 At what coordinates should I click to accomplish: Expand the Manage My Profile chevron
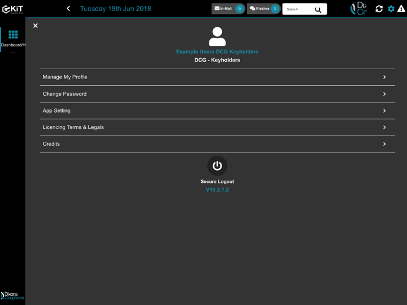coord(384,77)
